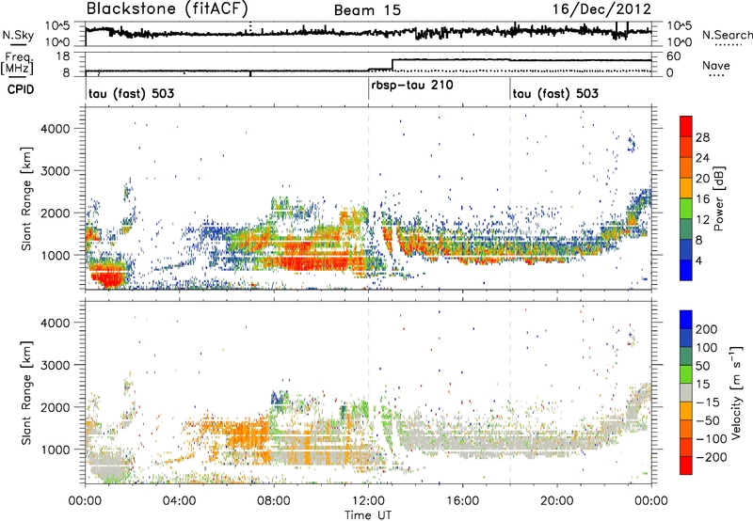This screenshot has width=753, height=521.
Task: Click the date "16/Dec/2012"
Action: click(601, 9)
